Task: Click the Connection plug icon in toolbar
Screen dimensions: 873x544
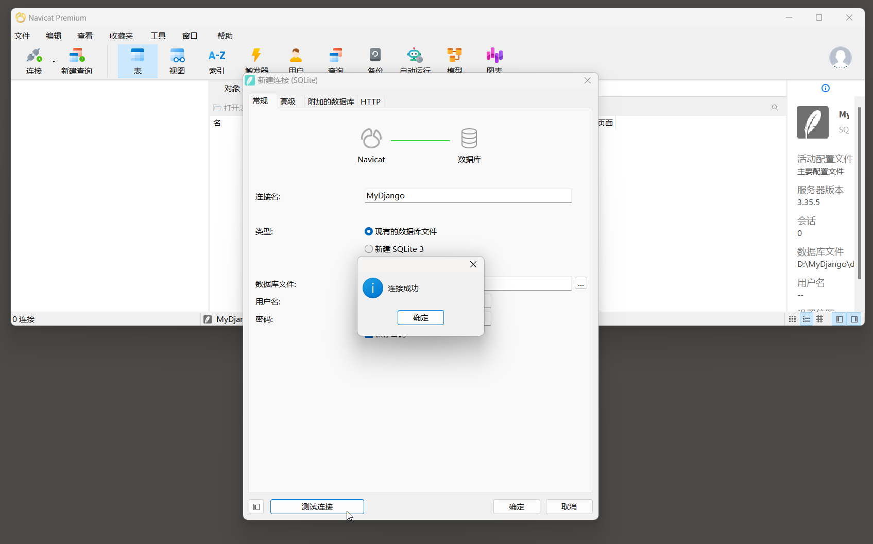Action: [x=34, y=55]
